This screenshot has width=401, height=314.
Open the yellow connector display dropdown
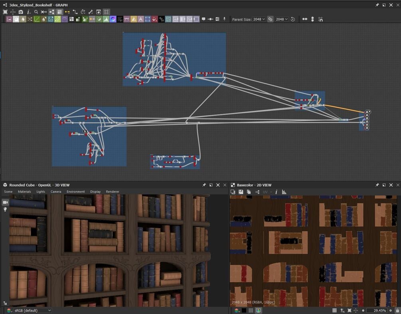(x=67, y=12)
